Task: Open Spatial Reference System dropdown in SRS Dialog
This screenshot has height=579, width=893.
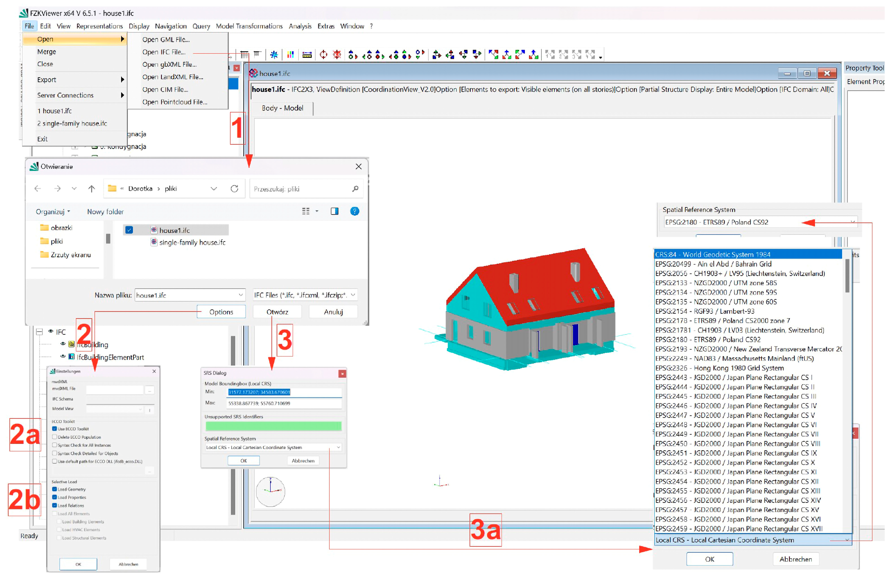Action: point(338,447)
